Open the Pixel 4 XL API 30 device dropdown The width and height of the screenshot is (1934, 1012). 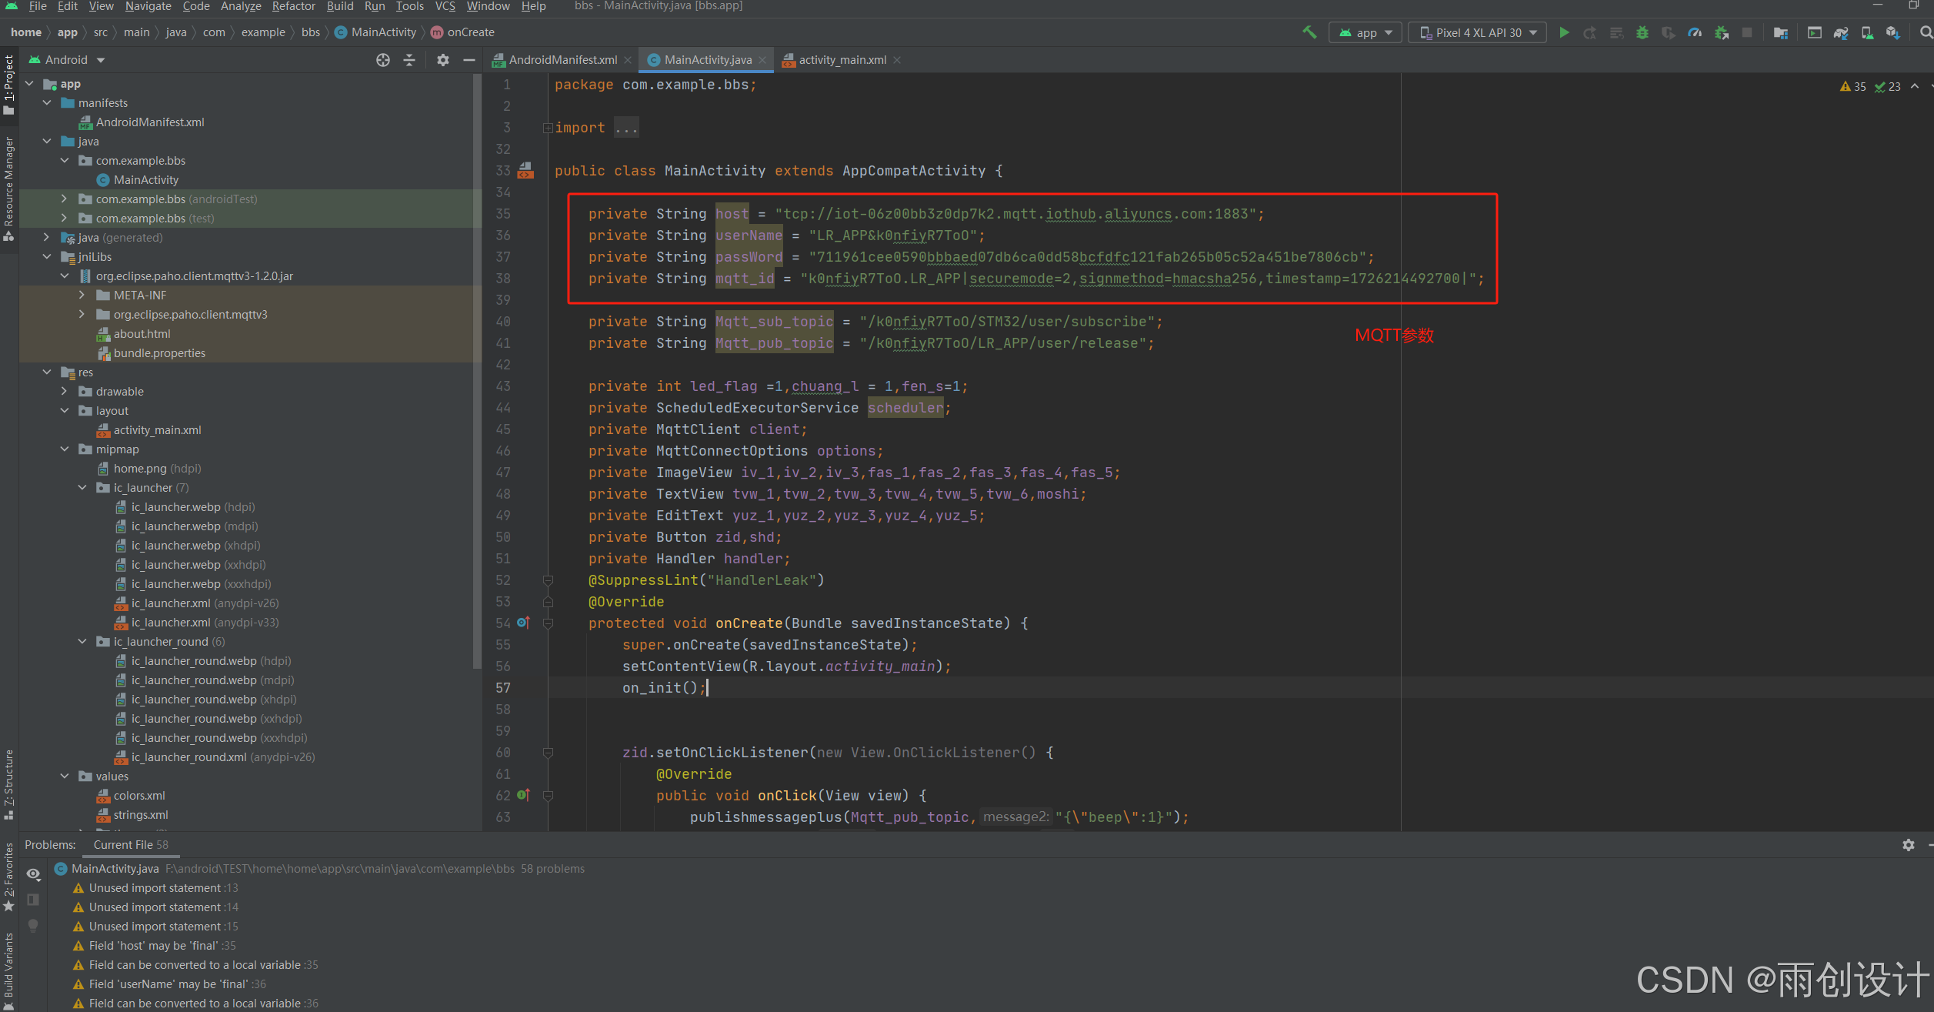(1476, 32)
